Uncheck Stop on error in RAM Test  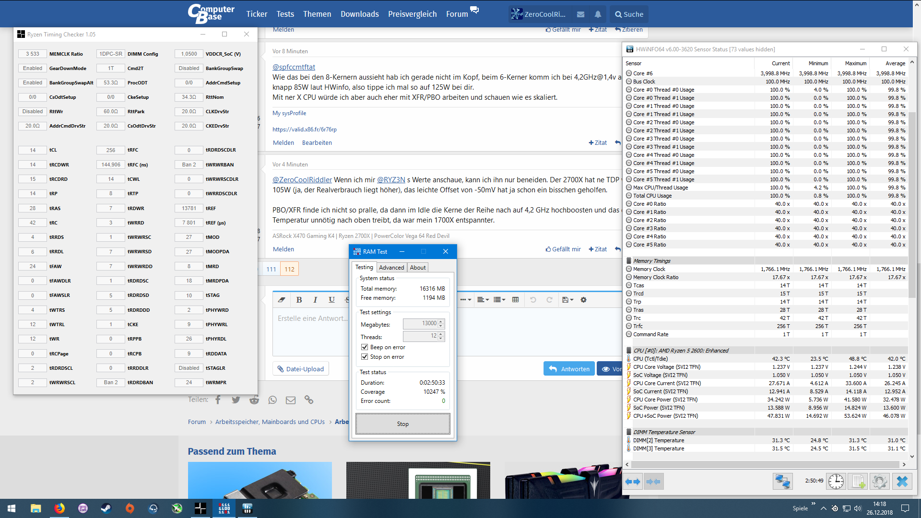[365, 356]
